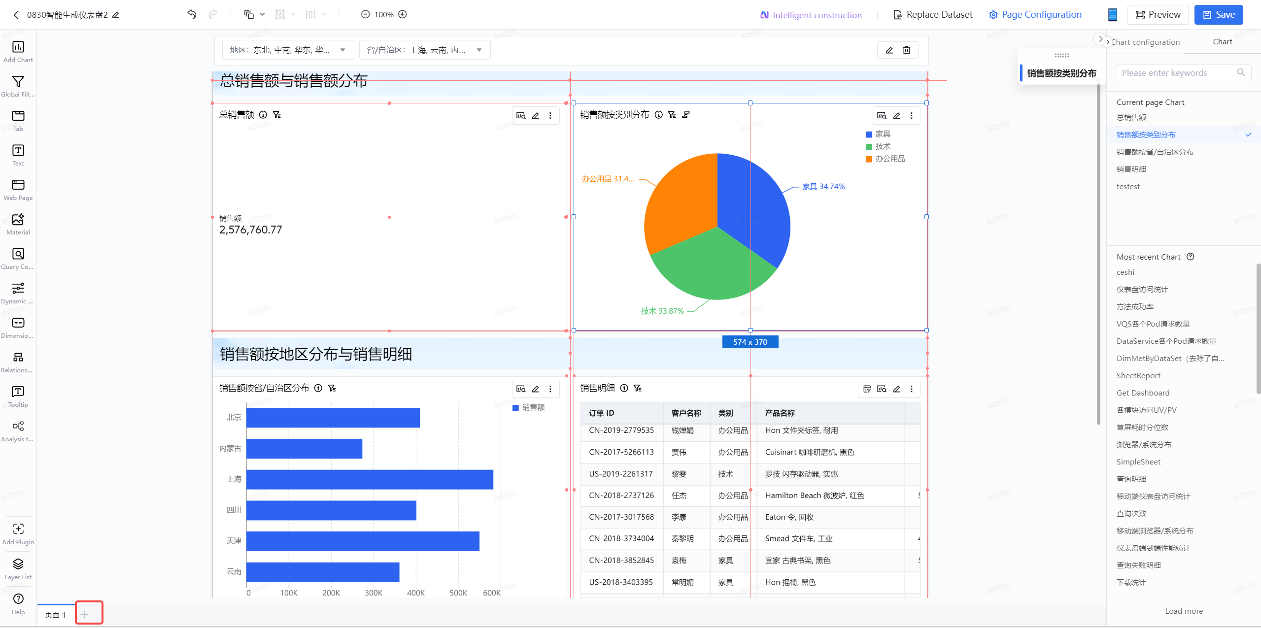Open the Add Chart tool
The width and height of the screenshot is (1261, 628).
[x=18, y=52]
